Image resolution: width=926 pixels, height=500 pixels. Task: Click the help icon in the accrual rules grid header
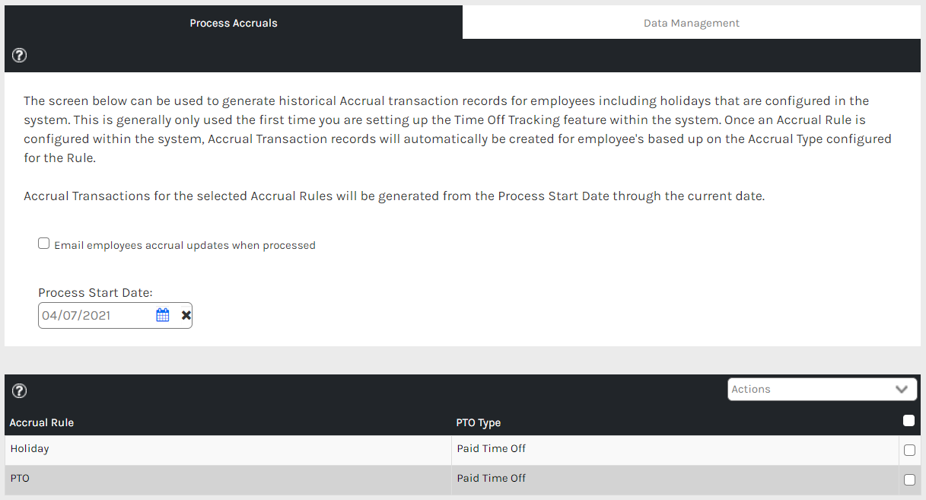tap(20, 390)
